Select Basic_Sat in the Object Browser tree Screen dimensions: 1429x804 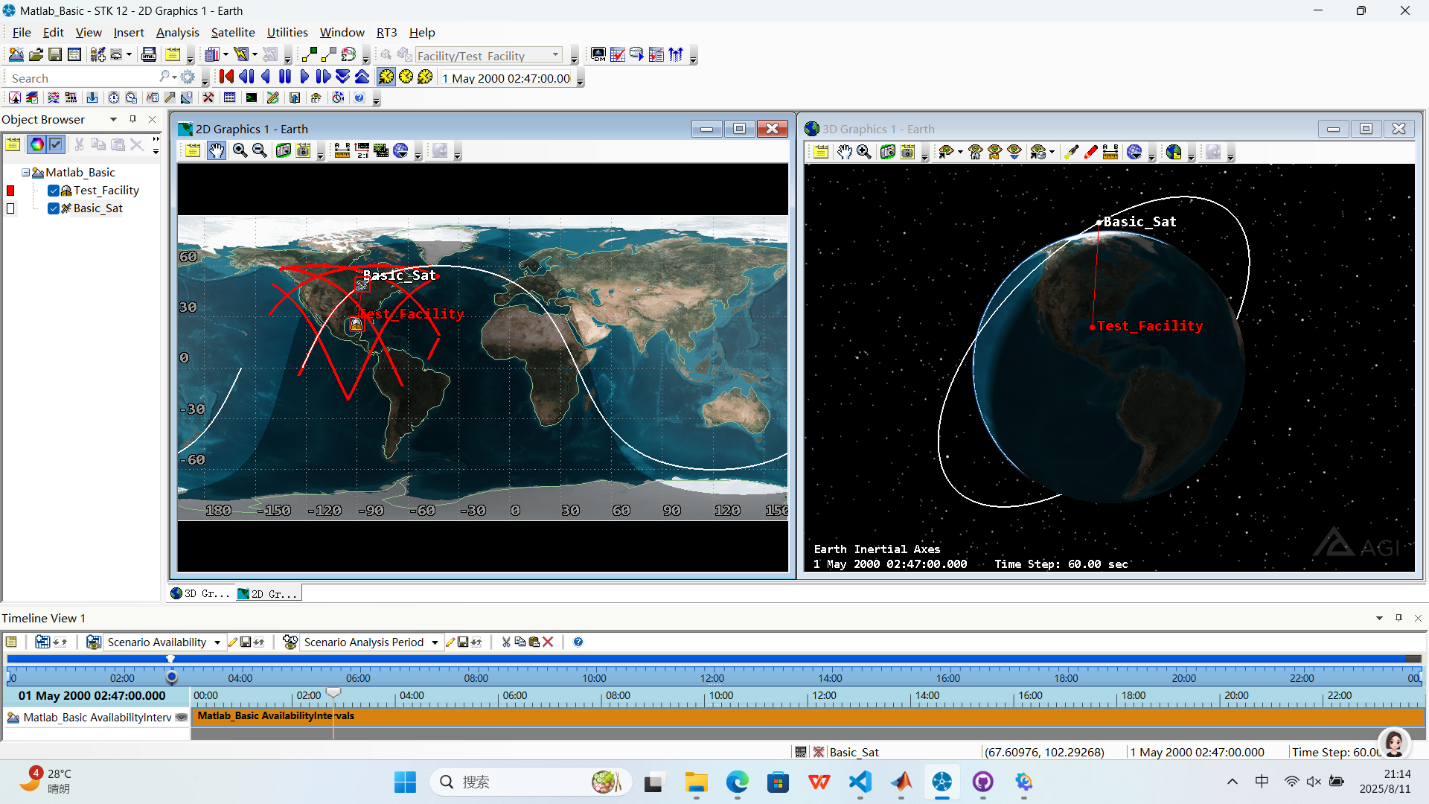tap(97, 208)
